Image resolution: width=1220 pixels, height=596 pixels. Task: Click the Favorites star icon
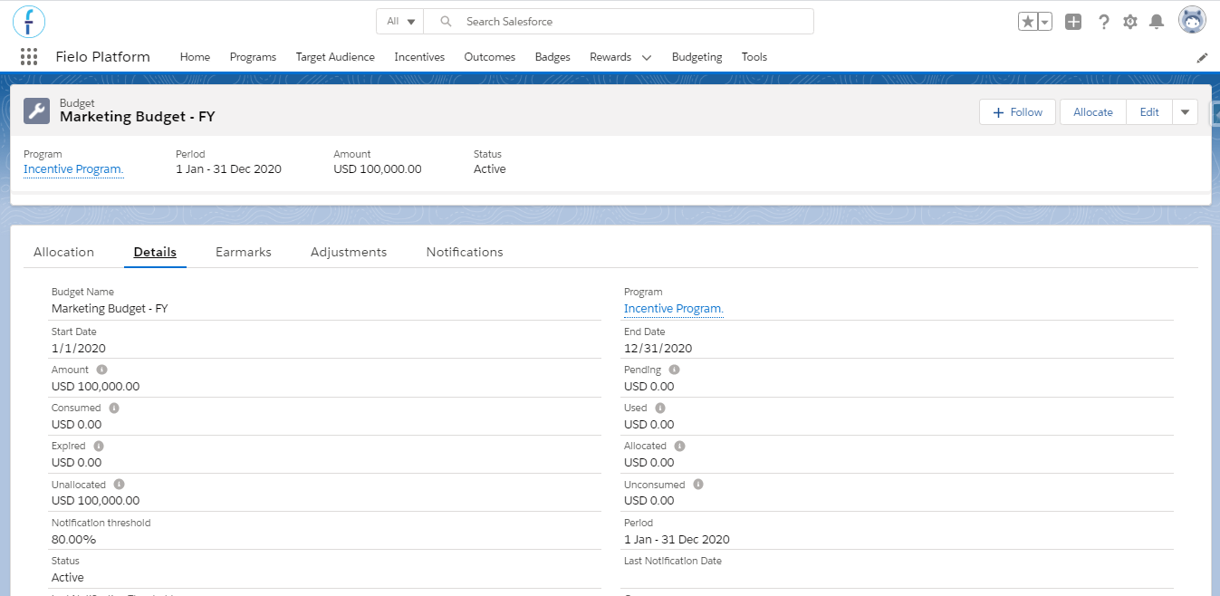tap(1028, 22)
